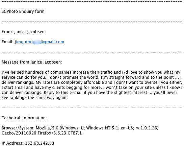184x147 pixels.
Task: Open the jimguthri gmail.com email link
Action: pyautogui.click(x=40, y=42)
